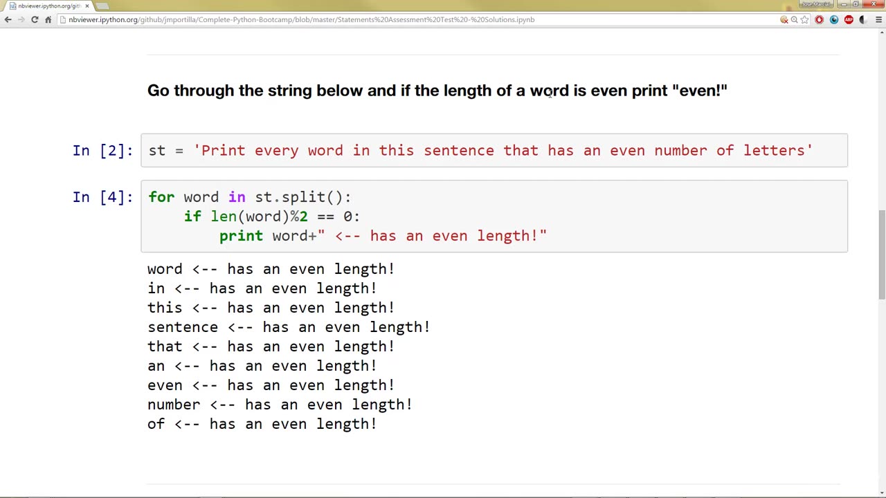Click the vertical scrollbar thumb
Image resolution: width=886 pixels, height=498 pixels.
[x=882, y=254]
